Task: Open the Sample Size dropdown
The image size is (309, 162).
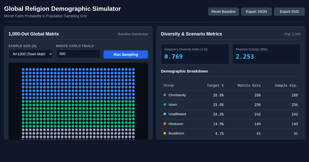Action: pyautogui.click(x=31, y=54)
